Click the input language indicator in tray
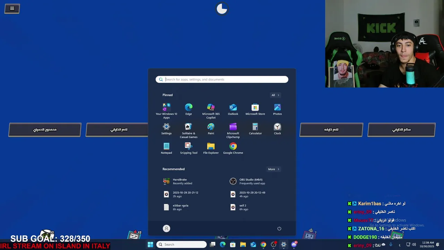Screen dimensions: 444x250 (400, 244)
